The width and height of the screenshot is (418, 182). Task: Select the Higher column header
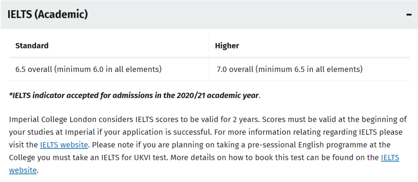pyautogui.click(x=227, y=46)
